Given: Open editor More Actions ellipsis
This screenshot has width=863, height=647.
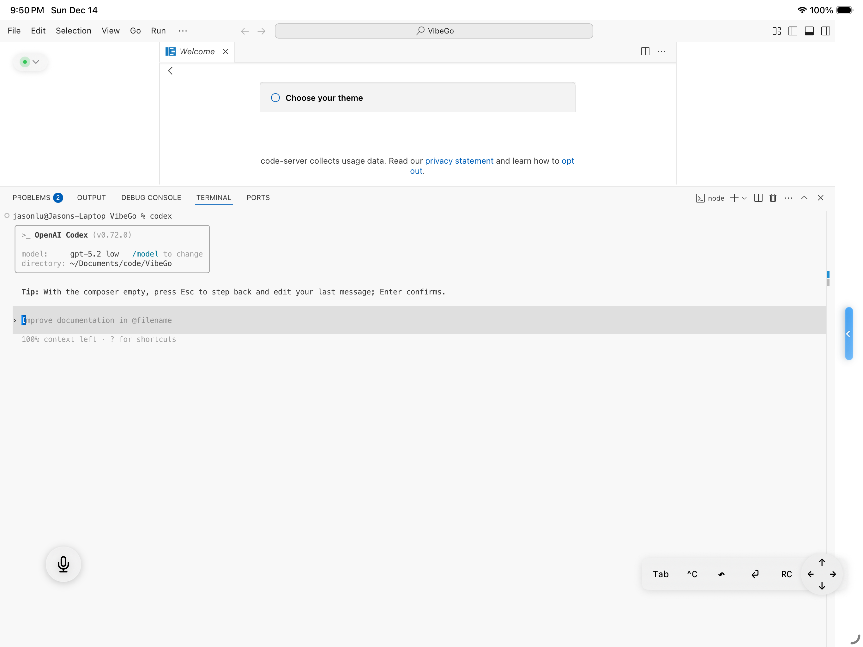Looking at the screenshot, I should click(x=661, y=51).
